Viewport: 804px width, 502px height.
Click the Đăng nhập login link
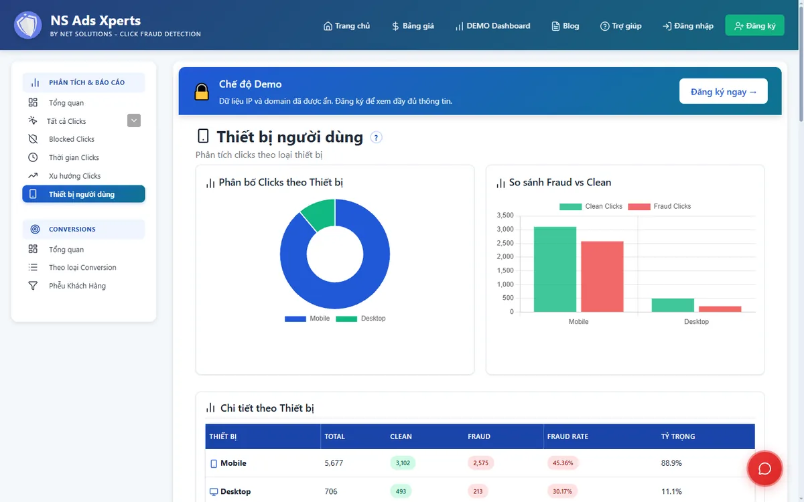point(688,25)
